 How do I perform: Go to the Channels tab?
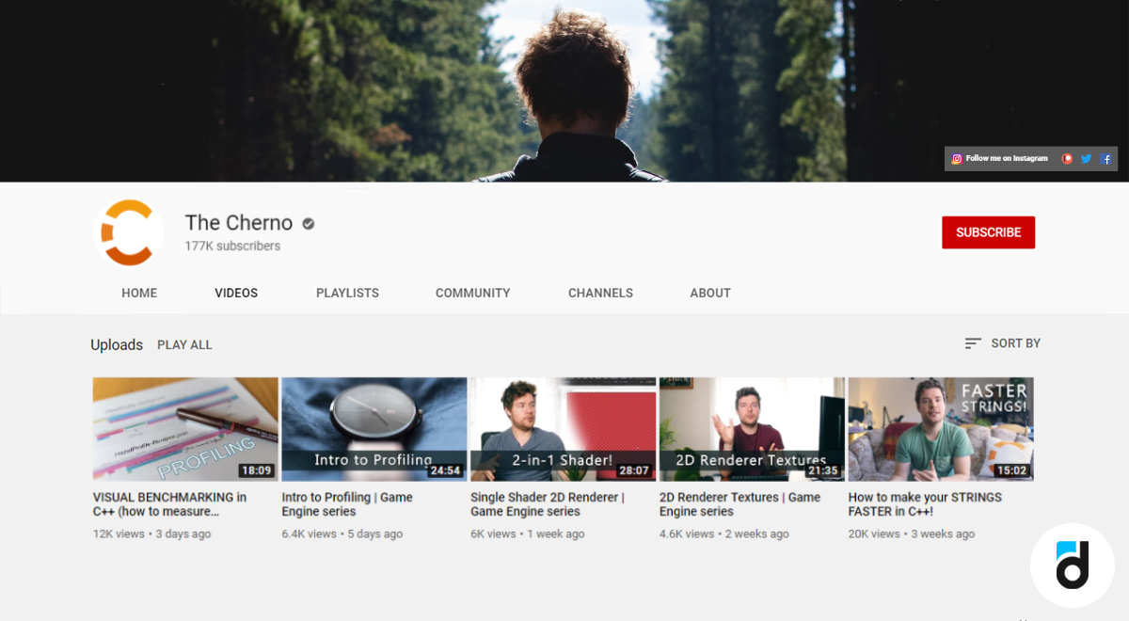(600, 293)
